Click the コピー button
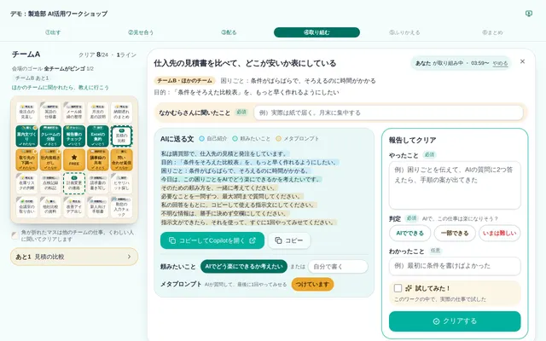 [x=289, y=240]
